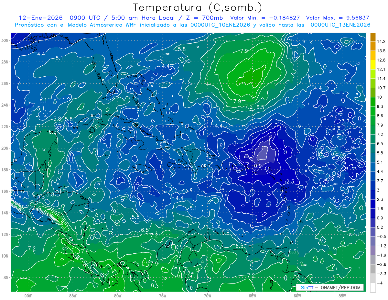Click the colorbar value label "12.8"

click(x=382, y=60)
